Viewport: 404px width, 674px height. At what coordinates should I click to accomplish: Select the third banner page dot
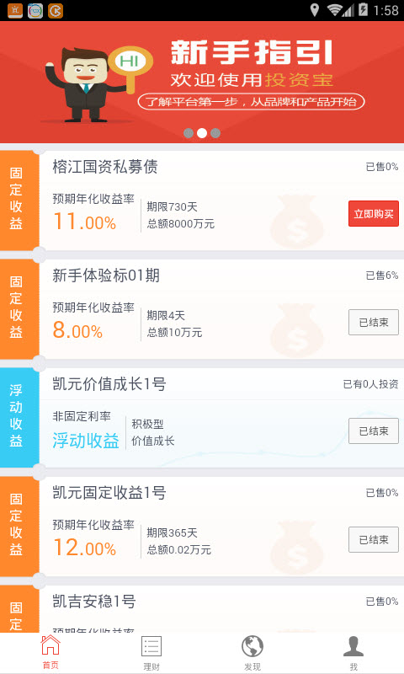215,133
